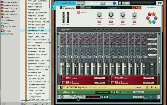Click Revert button in browser
Viewport: 167px width, 105px height.
[24, 104]
